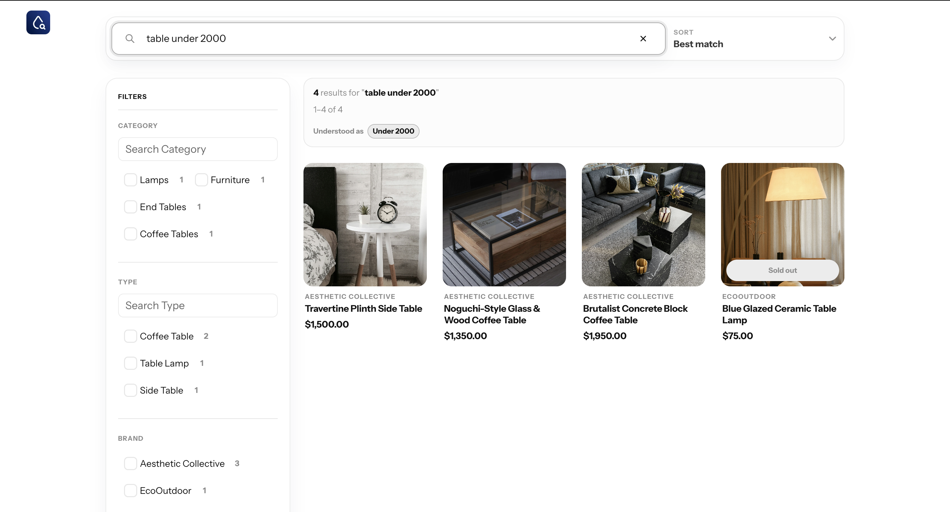
Task: Click the magnifying glass search icon
Action: [130, 38]
